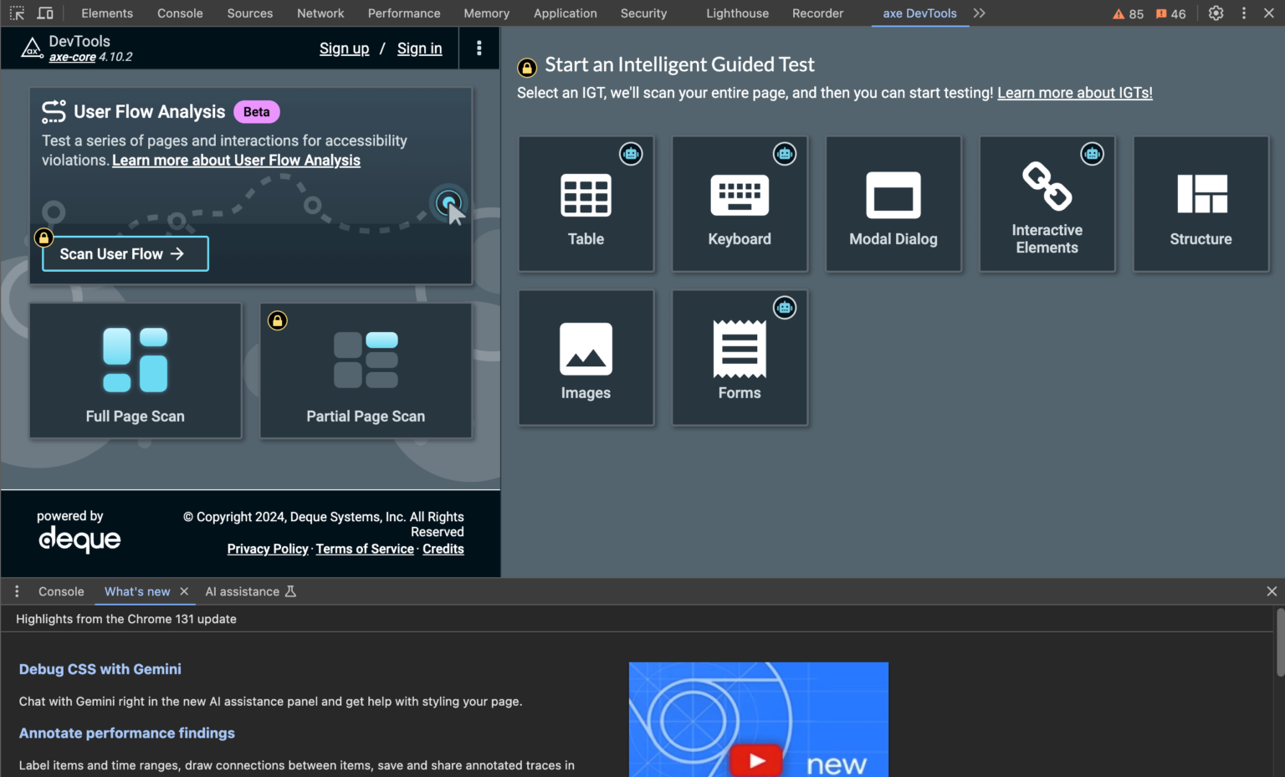Screen dimensions: 1285x777
Task: Select the Interactive Elements test tile
Action: click(x=1047, y=204)
